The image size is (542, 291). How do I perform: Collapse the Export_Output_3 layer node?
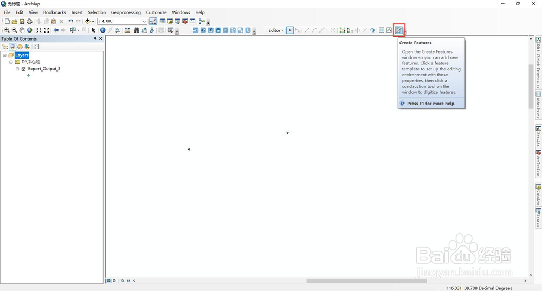[17, 69]
